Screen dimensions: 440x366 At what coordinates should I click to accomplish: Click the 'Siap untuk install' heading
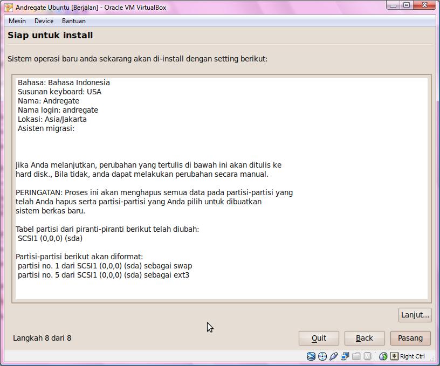click(50, 36)
